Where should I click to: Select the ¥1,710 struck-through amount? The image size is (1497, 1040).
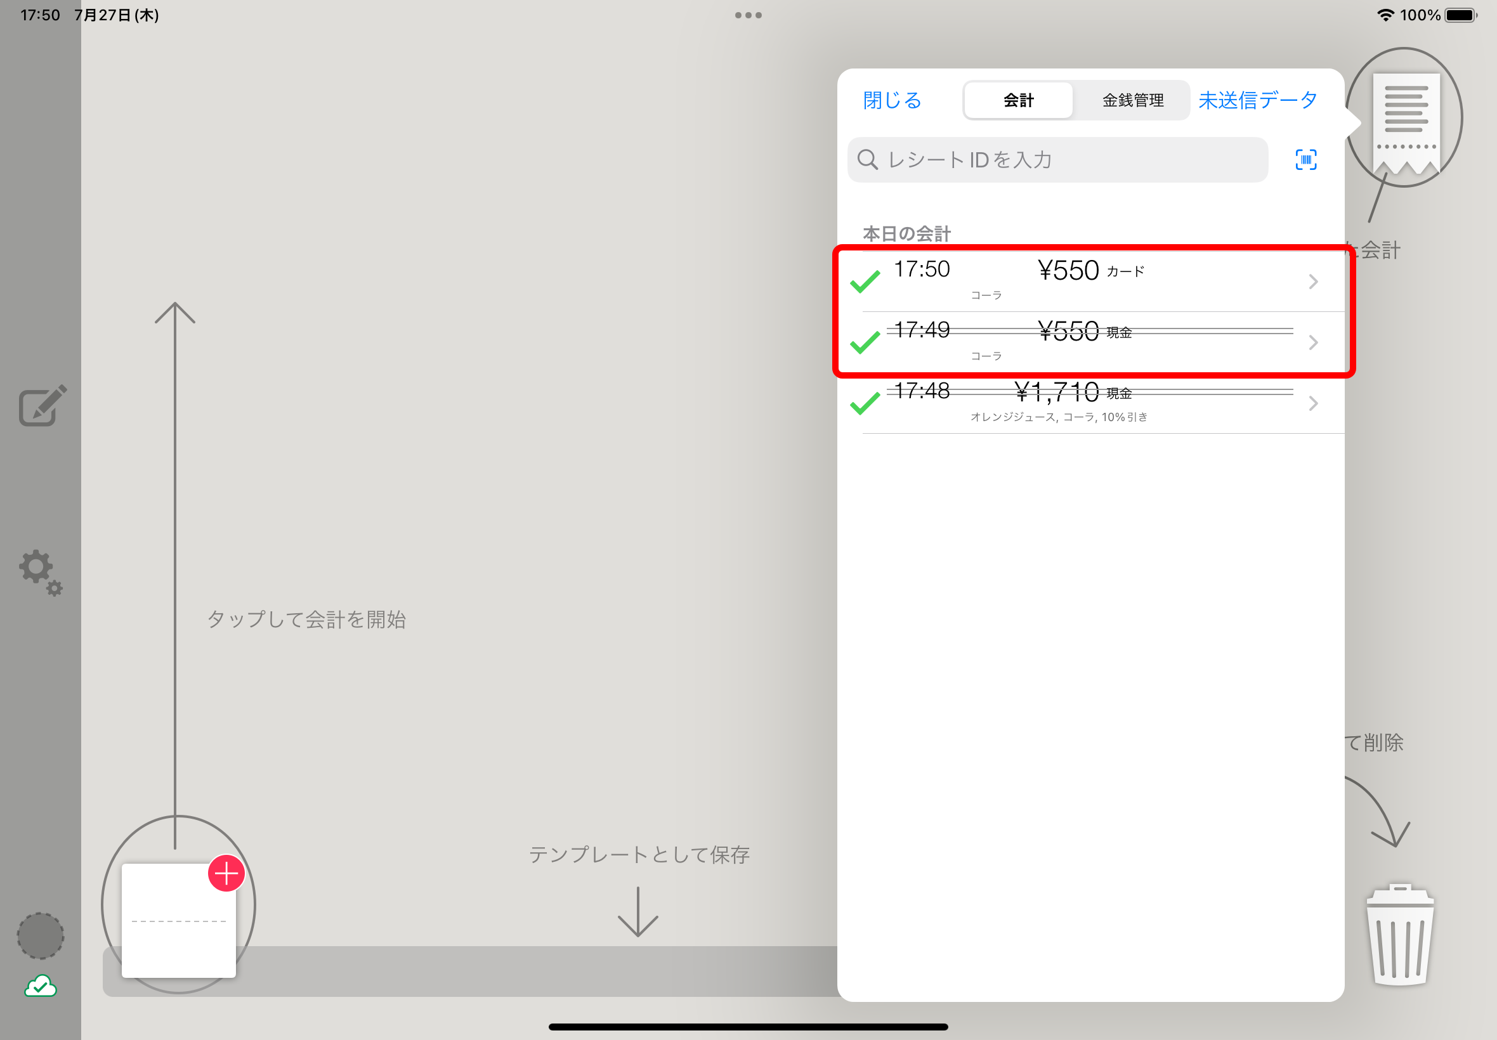[x=1056, y=393]
